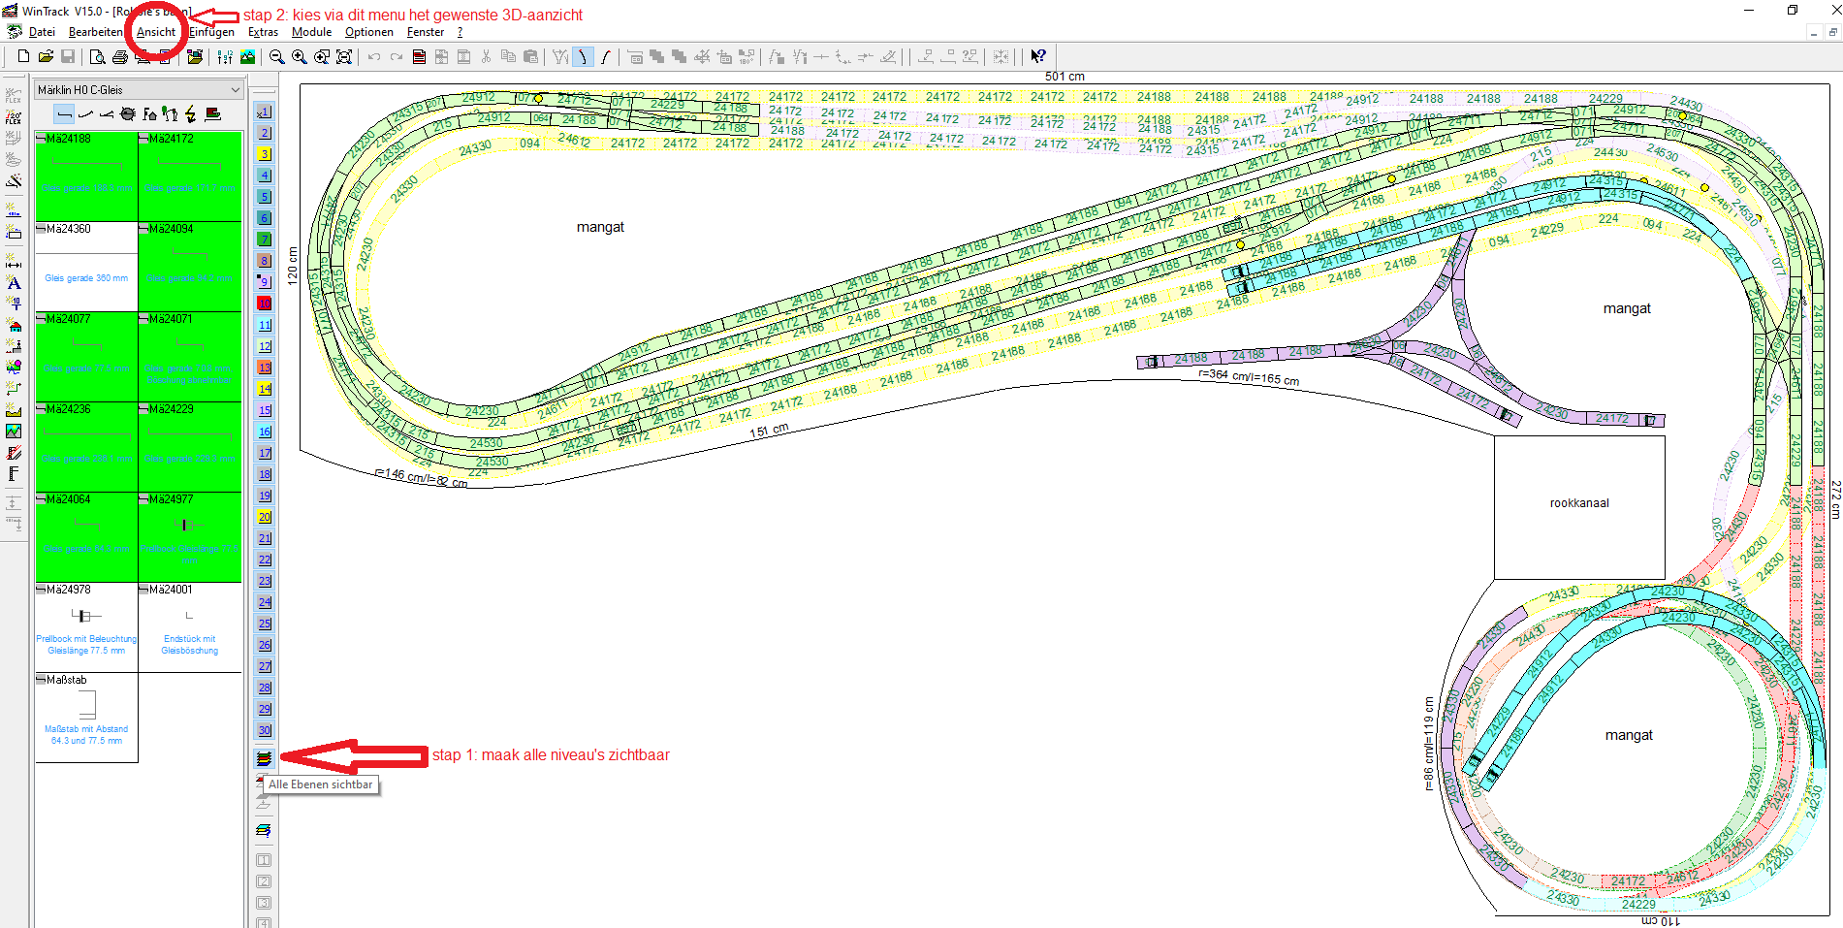Select track tile Mä24077
The image size is (1843, 928).
coord(86,356)
